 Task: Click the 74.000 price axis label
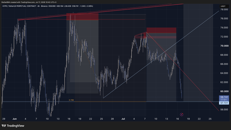224,28
